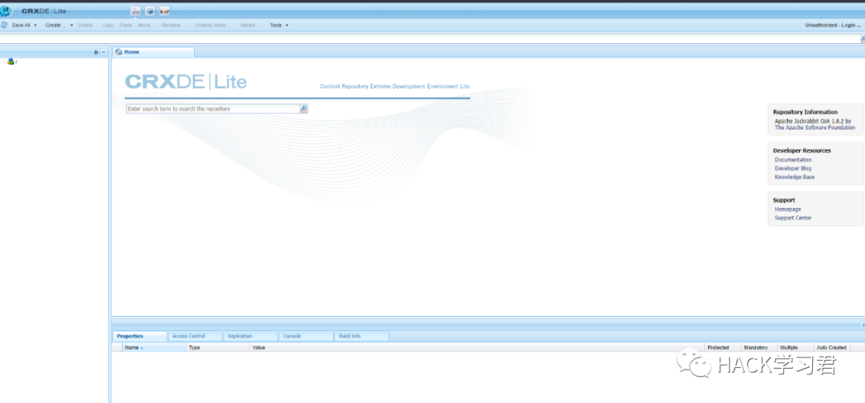
Task: Click the Repository Information heading
Action: pos(805,112)
